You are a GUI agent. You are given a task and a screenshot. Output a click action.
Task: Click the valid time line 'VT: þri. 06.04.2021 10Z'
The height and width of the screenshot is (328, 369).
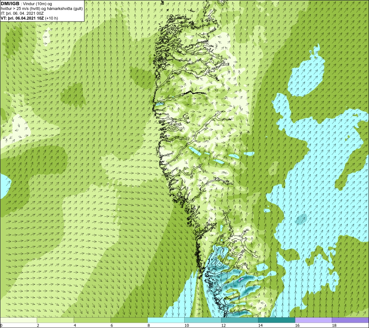tap(23, 18)
